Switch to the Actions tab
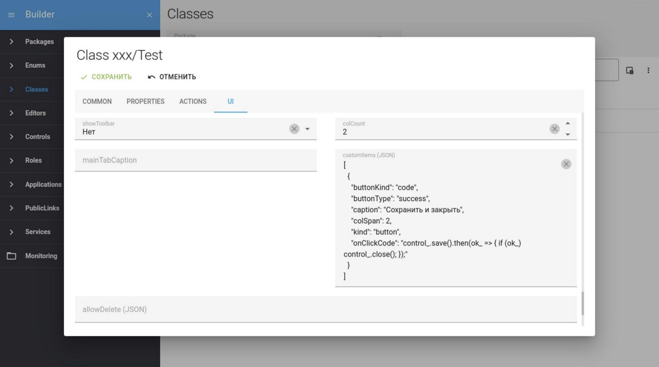 coord(193,101)
